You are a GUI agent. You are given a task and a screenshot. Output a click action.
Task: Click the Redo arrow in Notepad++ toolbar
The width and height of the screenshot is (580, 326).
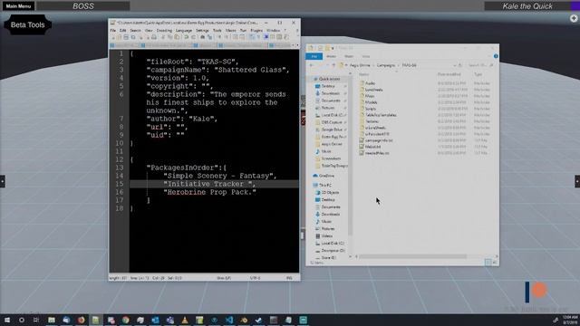pyautogui.click(x=193, y=37)
